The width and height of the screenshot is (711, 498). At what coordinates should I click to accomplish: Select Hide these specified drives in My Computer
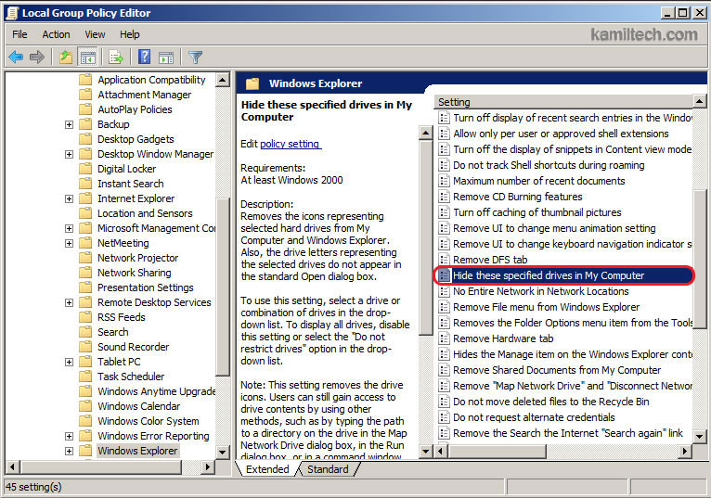coord(563,275)
